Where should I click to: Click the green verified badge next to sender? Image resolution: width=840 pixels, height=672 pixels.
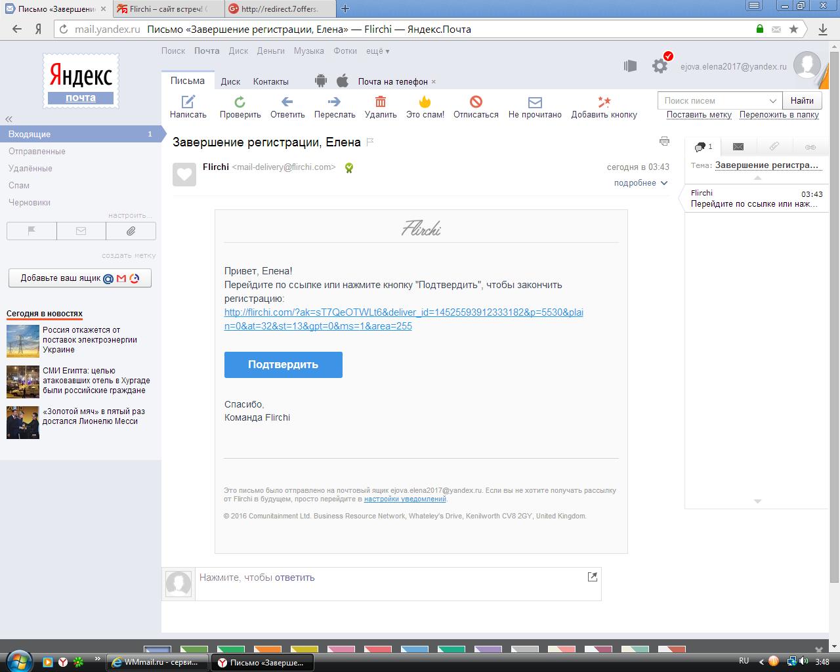click(349, 167)
